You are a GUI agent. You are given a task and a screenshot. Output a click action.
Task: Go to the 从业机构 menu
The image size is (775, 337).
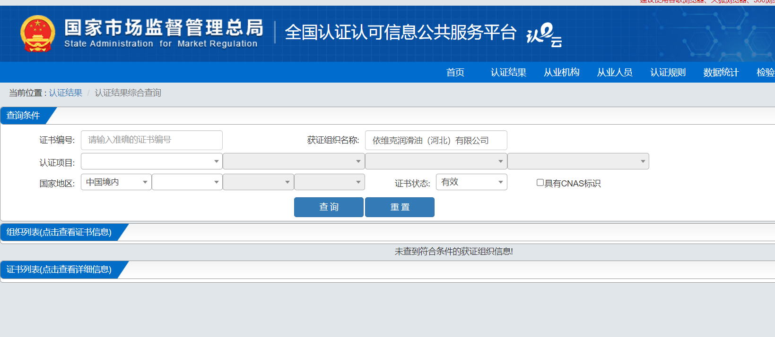[x=561, y=72]
